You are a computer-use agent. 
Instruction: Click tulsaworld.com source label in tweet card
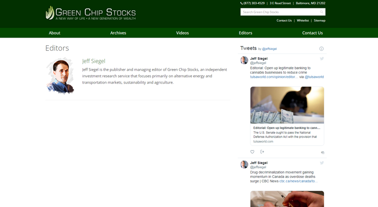coord(263,141)
